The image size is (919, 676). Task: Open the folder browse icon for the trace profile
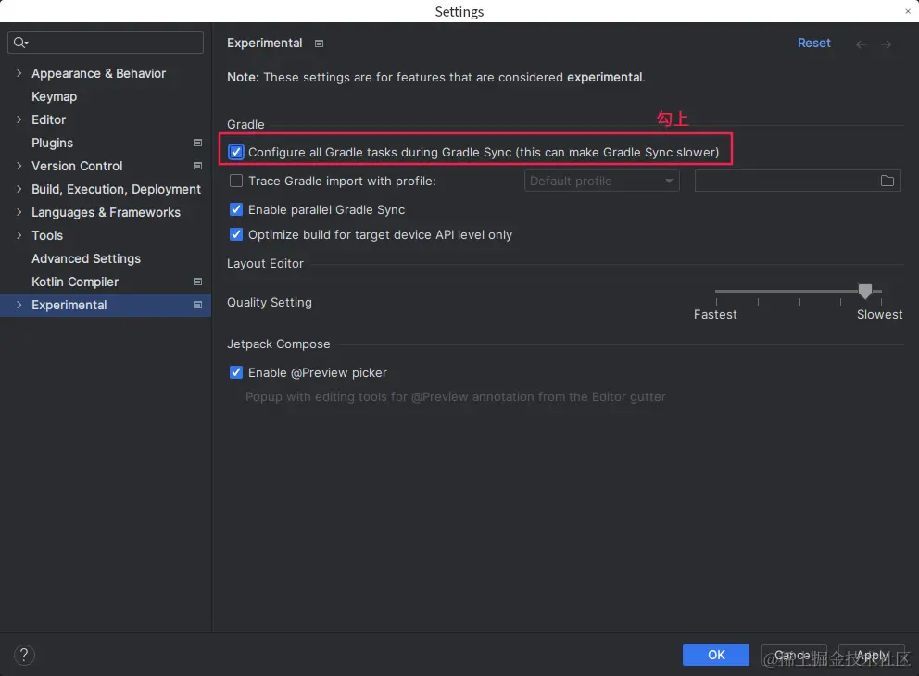point(887,181)
